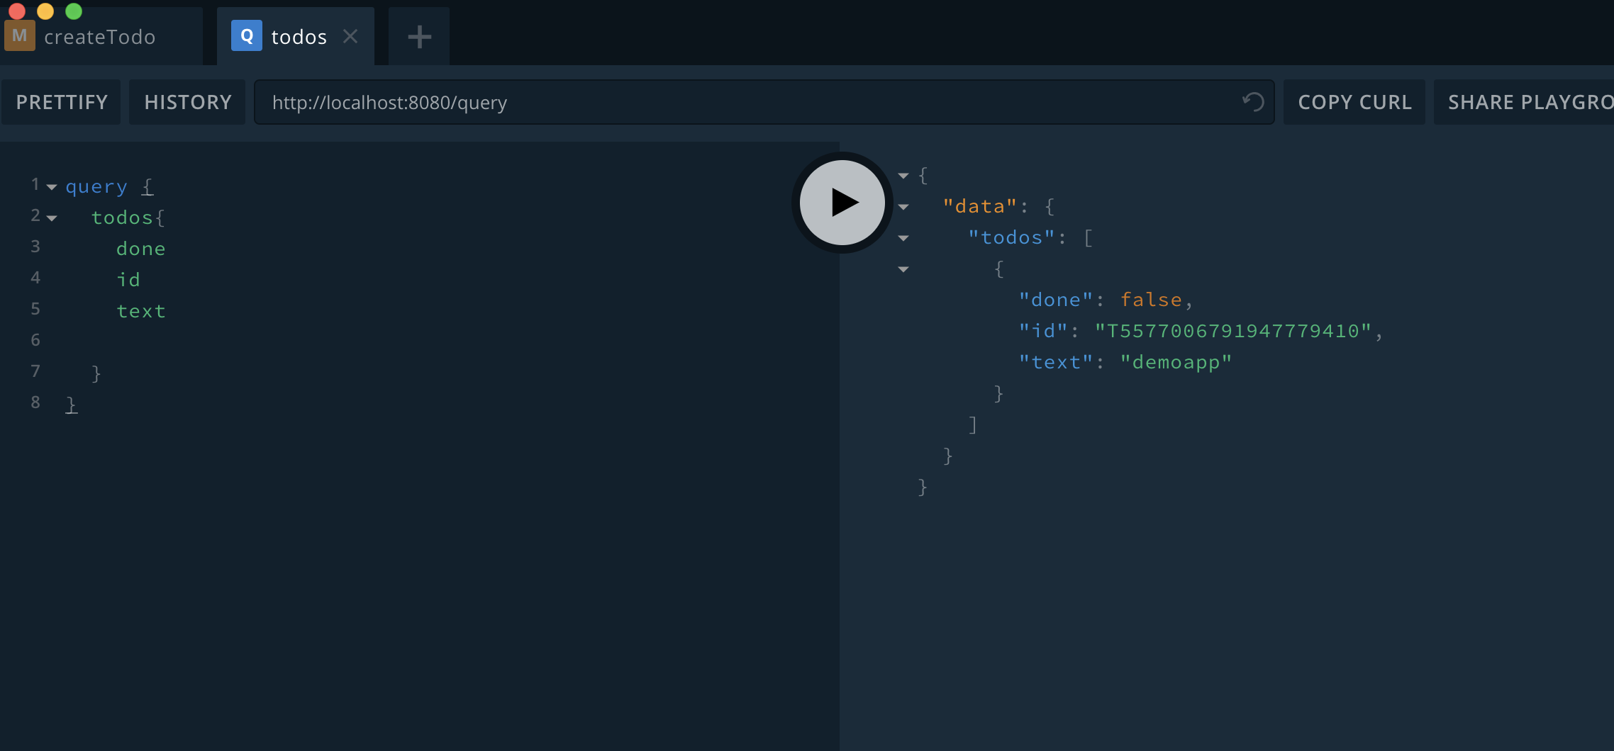
Task: Click the "text" key in response
Action: coord(1056,362)
